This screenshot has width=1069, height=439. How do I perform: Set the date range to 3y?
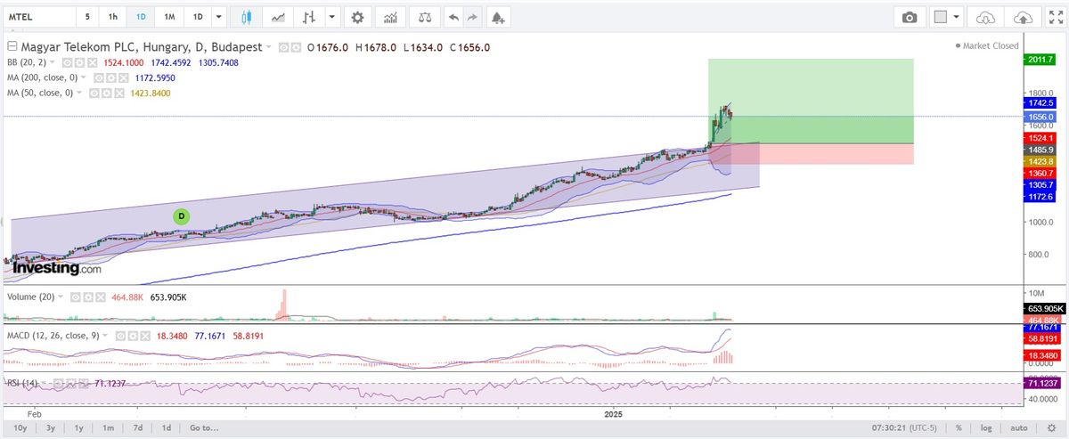pyautogui.click(x=51, y=428)
